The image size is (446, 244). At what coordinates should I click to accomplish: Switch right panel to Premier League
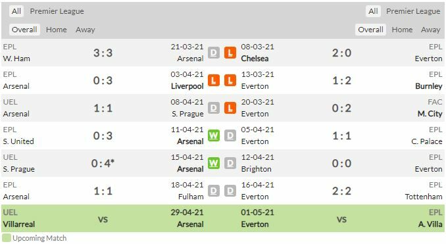413,11
